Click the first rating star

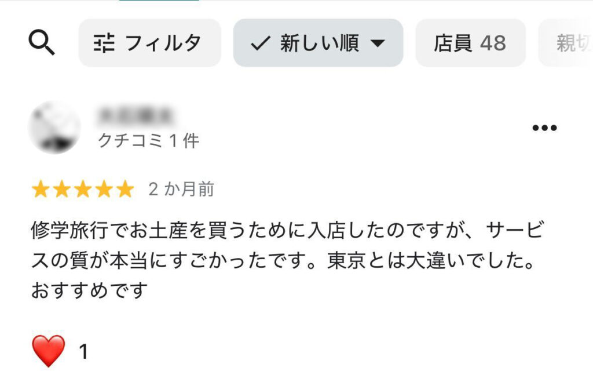point(41,190)
